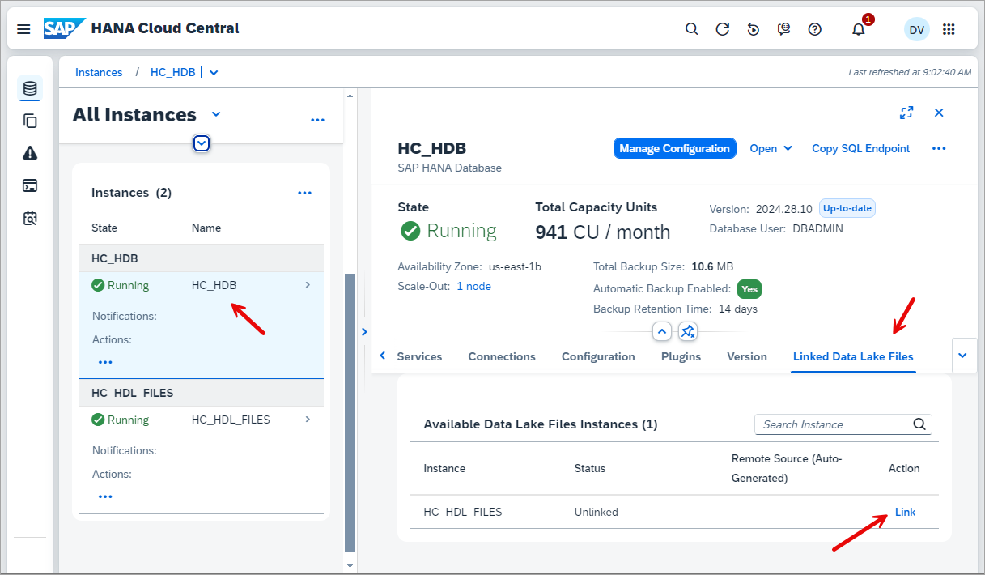Open the DV user avatar menu
Image resolution: width=985 pixels, height=575 pixels.
pyautogui.click(x=916, y=29)
